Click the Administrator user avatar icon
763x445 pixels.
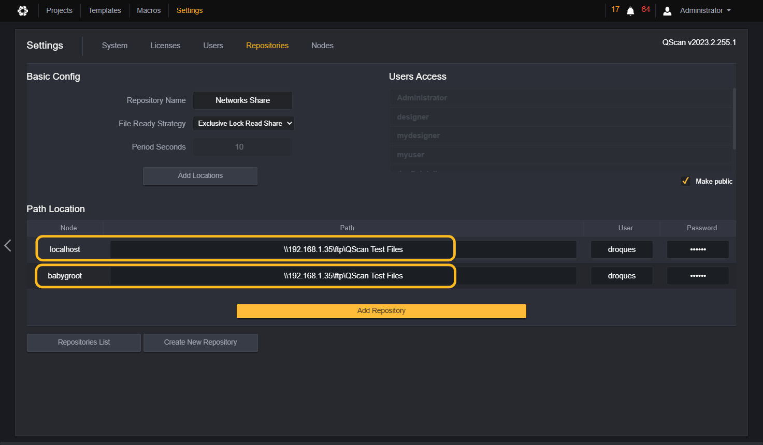click(667, 11)
